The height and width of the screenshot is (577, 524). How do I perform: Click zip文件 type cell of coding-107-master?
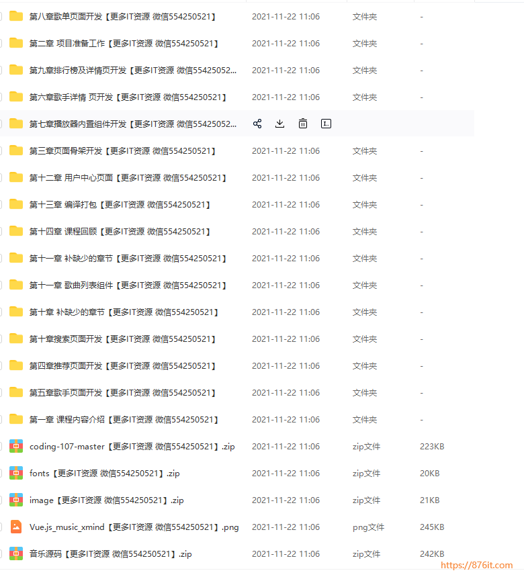pos(367,447)
